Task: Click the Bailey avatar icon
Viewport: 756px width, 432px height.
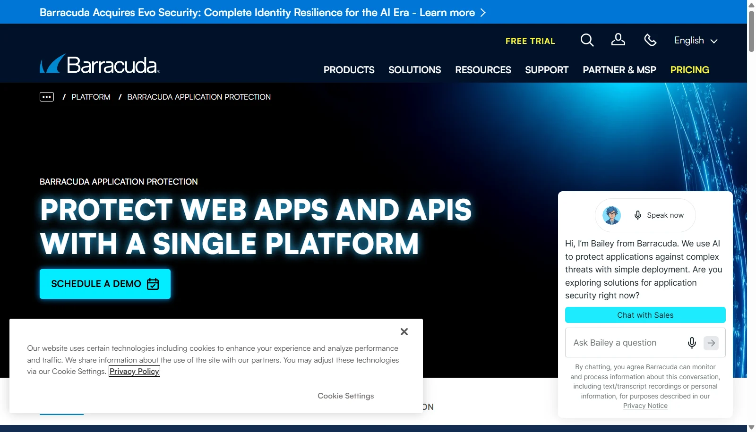Action: [x=612, y=215]
